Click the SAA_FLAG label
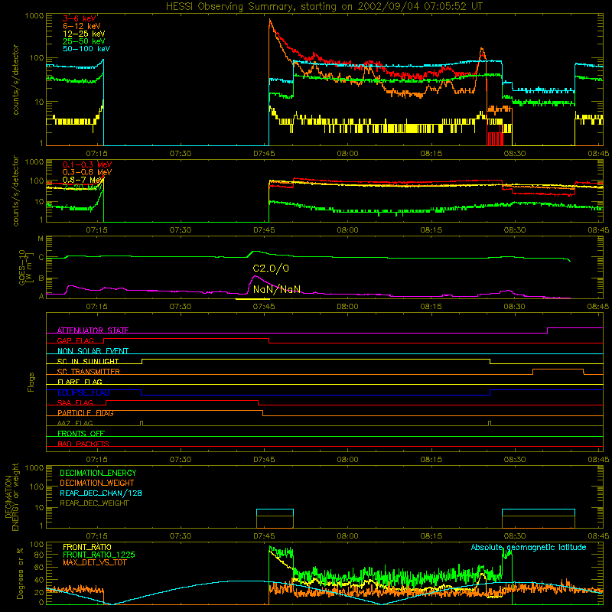The image size is (612, 612). (75, 402)
